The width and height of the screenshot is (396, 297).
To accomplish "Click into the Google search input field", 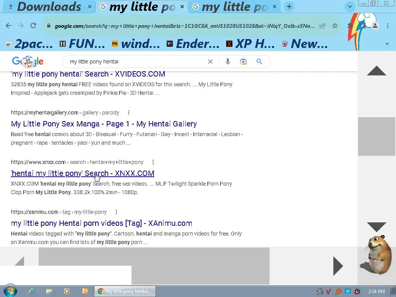I will click(137, 61).
